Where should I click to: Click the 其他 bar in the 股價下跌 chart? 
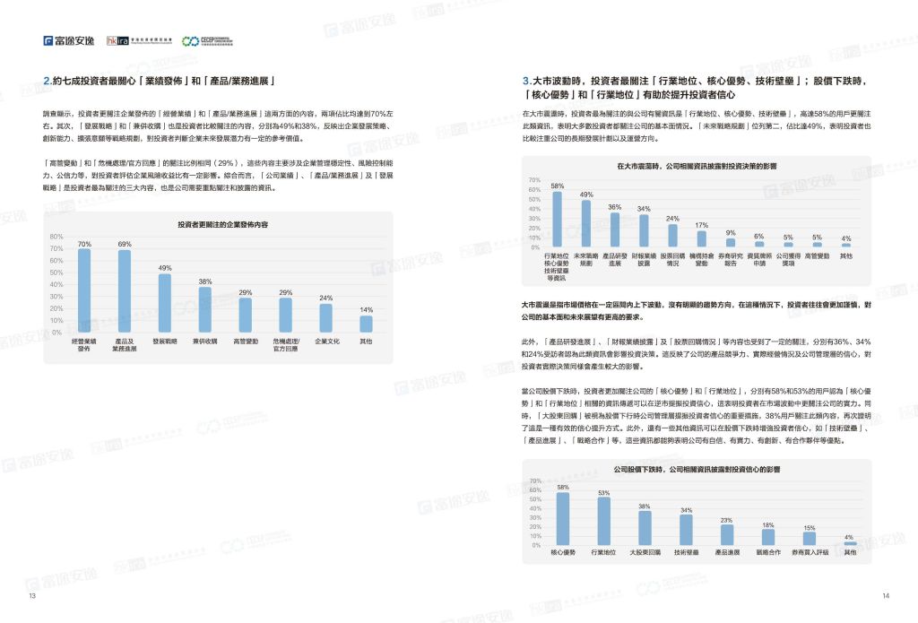click(x=850, y=543)
